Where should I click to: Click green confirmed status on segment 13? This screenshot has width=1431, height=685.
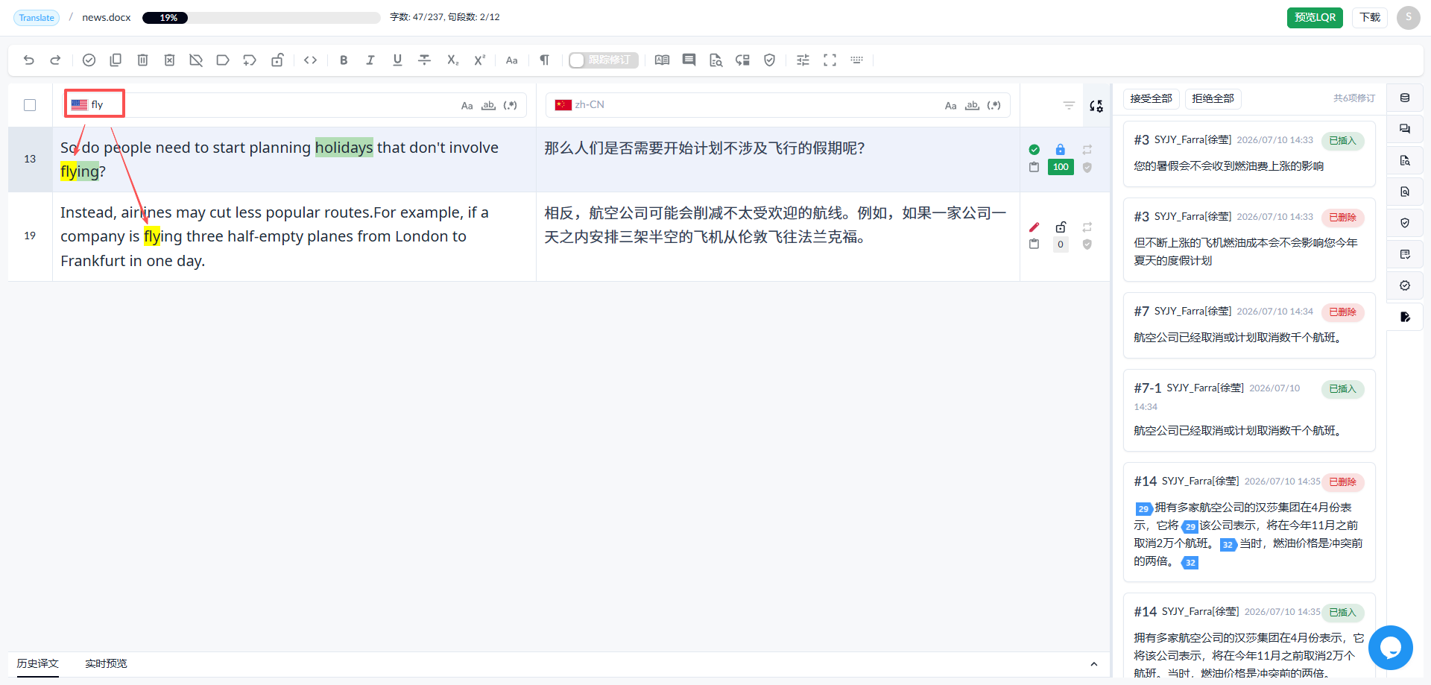click(1034, 150)
